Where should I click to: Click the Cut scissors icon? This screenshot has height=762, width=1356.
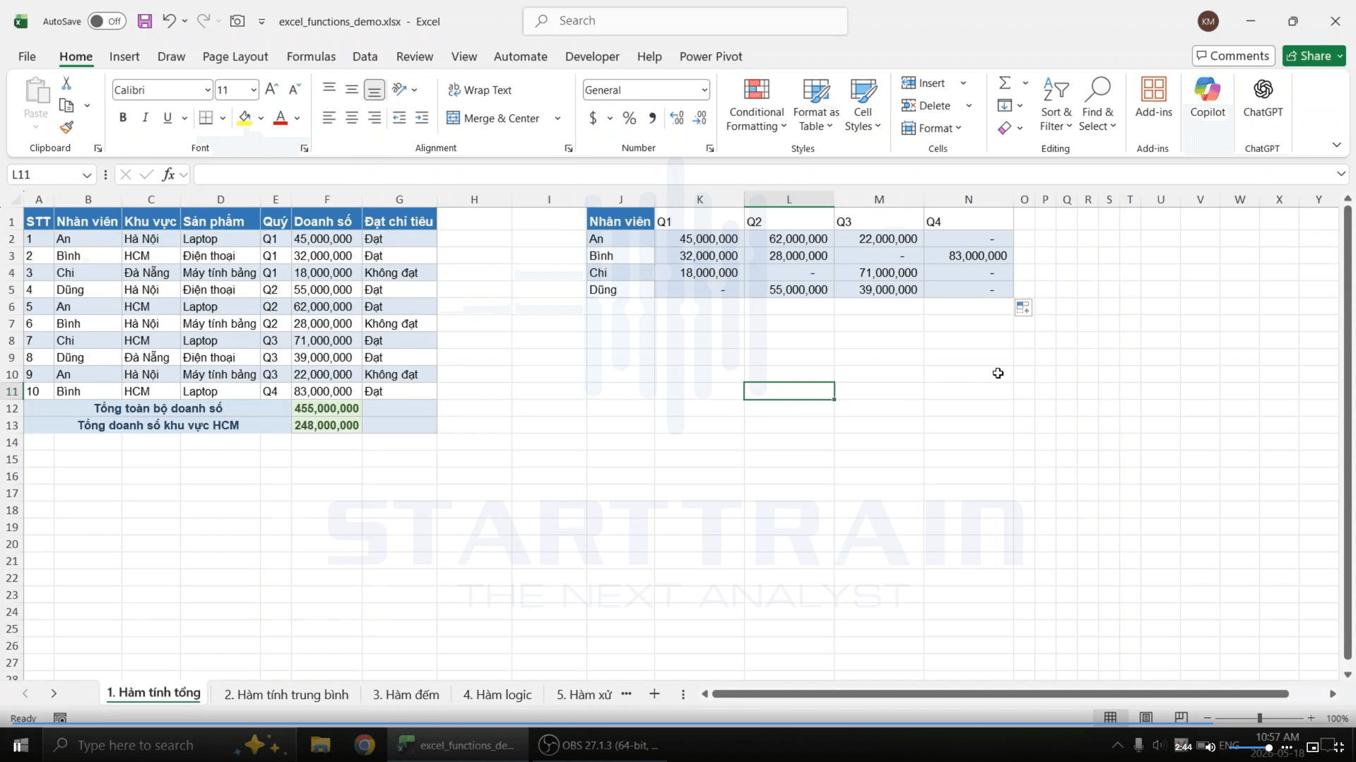(66, 83)
